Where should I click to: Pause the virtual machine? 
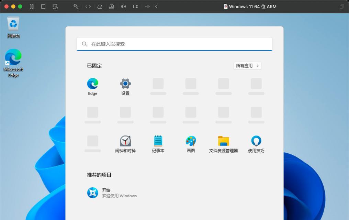click(32, 7)
